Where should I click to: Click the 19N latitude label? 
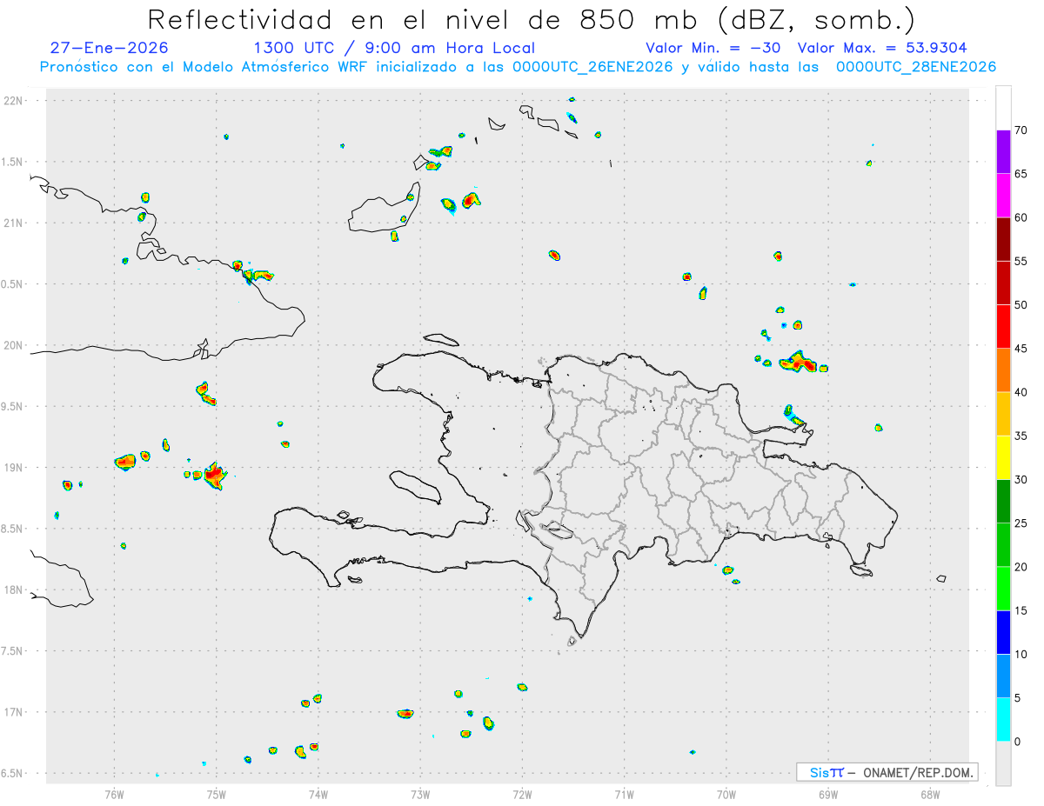(15, 468)
